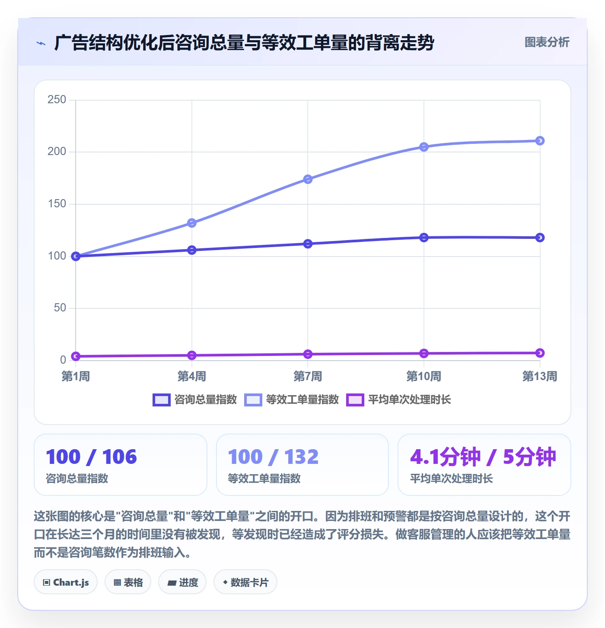Click the 第7周 x-axis label
This screenshot has width=605, height=628.
point(308,376)
